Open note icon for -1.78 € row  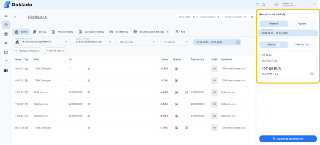tap(89, 81)
